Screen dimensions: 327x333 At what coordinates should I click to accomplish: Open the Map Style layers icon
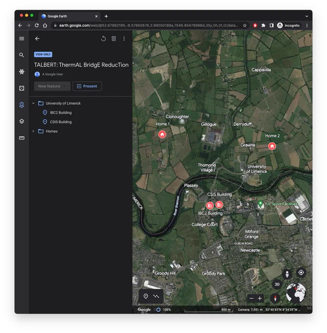22,121
